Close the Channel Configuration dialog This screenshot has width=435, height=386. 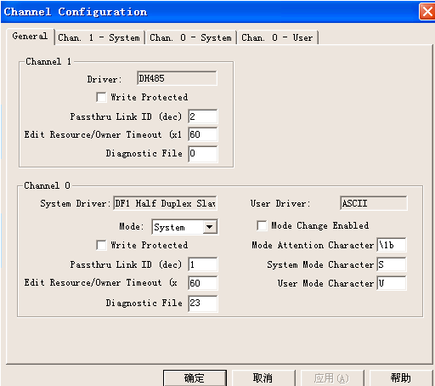tap(427, 12)
